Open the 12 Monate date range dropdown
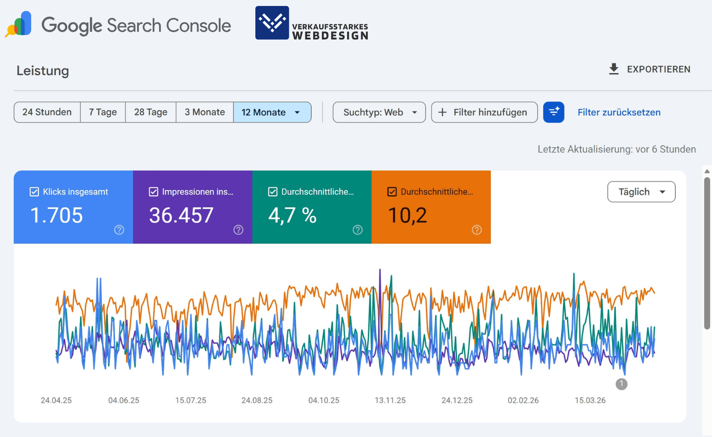This screenshot has width=712, height=437. [x=272, y=112]
